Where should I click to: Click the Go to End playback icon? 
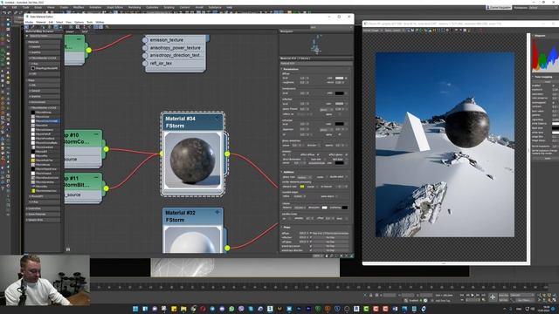[483, 295]
